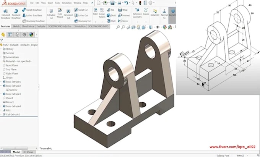Select the Shell tool

point(111,21)
